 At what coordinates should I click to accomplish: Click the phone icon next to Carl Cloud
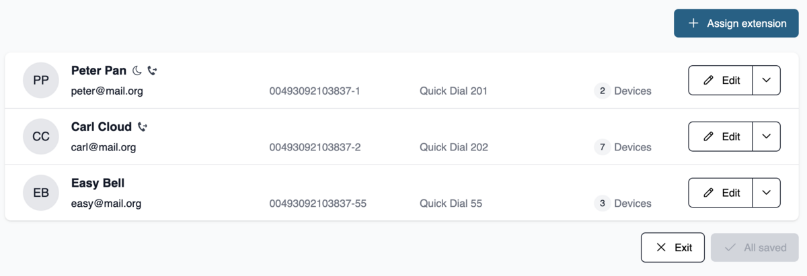click(x=142, y=127)
